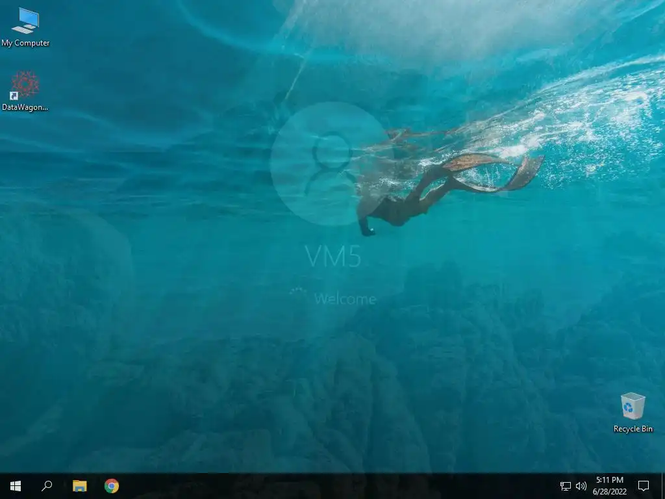
Task: Open File Explorer from the taskbar
Action: click(80, 486)
